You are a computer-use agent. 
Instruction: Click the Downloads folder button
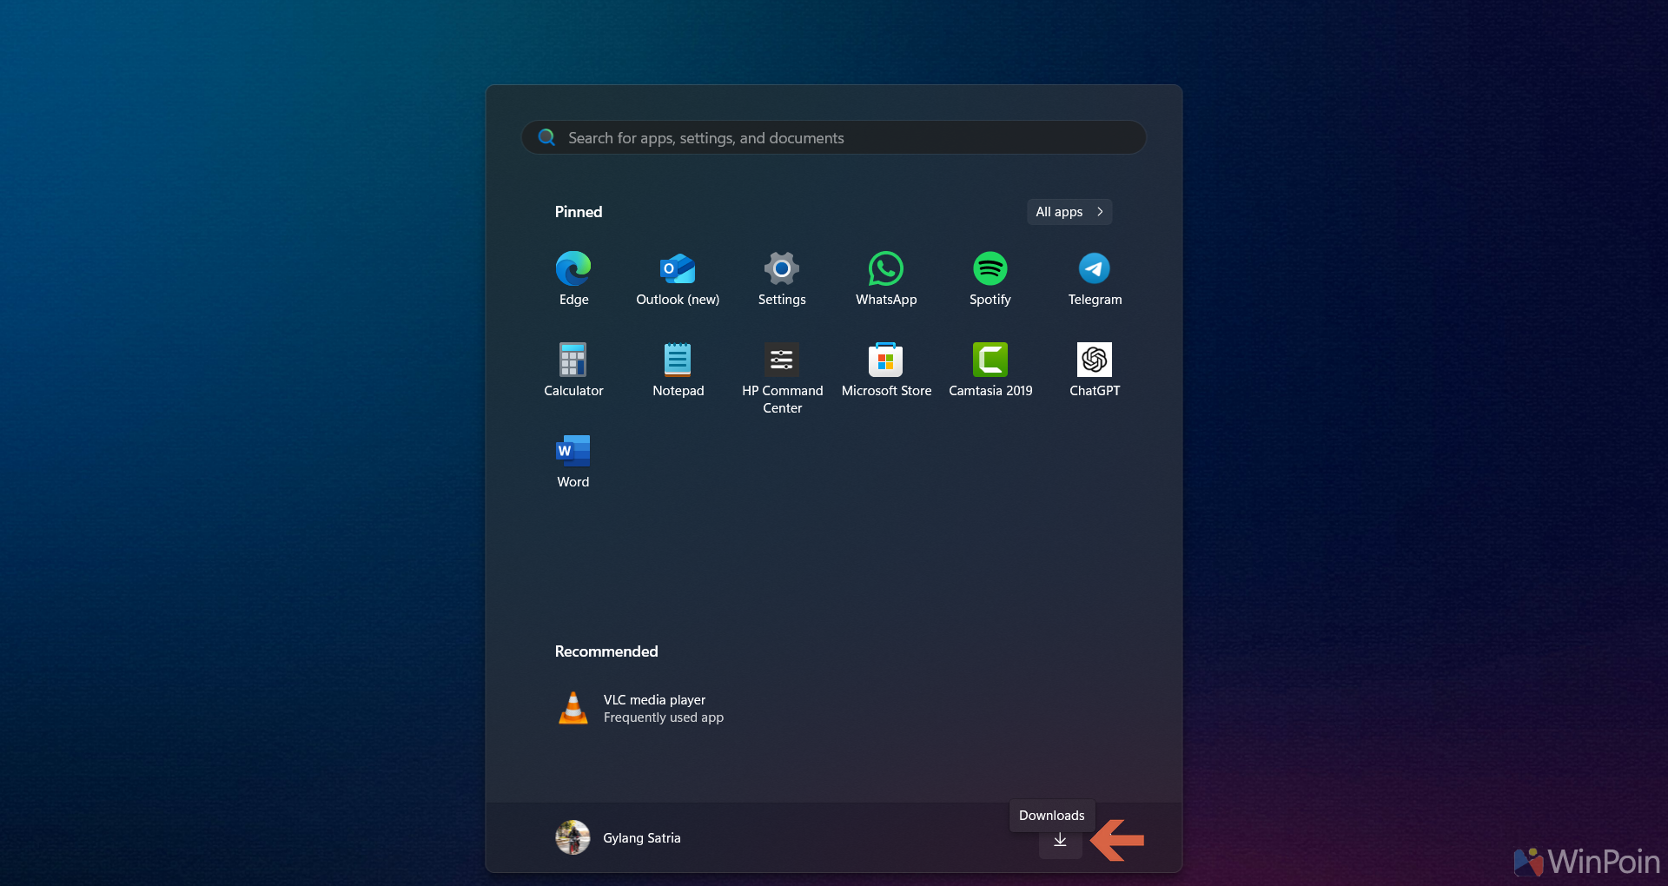coord(1060,840)
